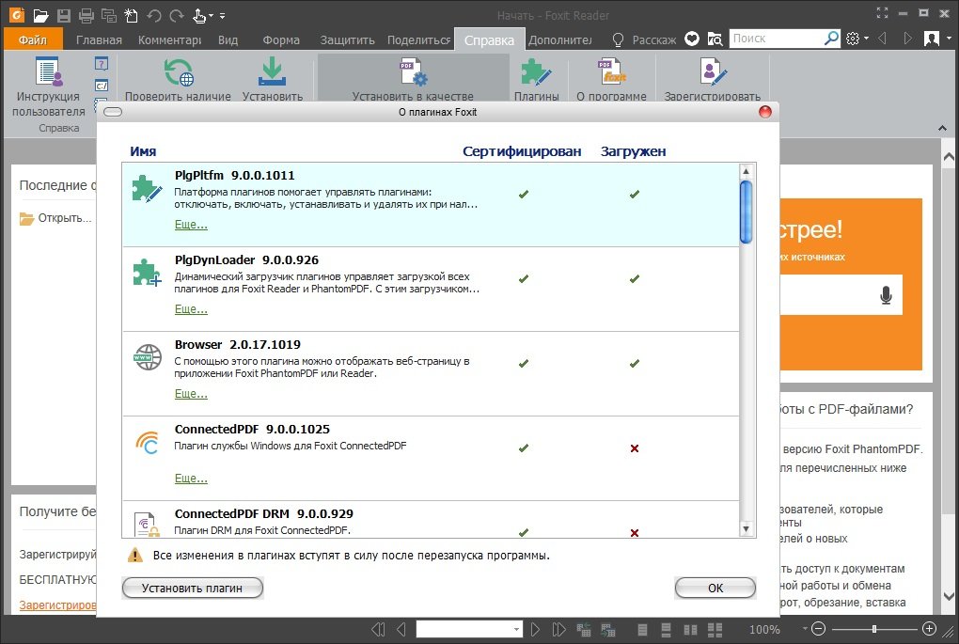Image resolution: width=959 pixels, height=644 pixels.
Task: Click the О программе icon
Action: click(x=611, y=73)
